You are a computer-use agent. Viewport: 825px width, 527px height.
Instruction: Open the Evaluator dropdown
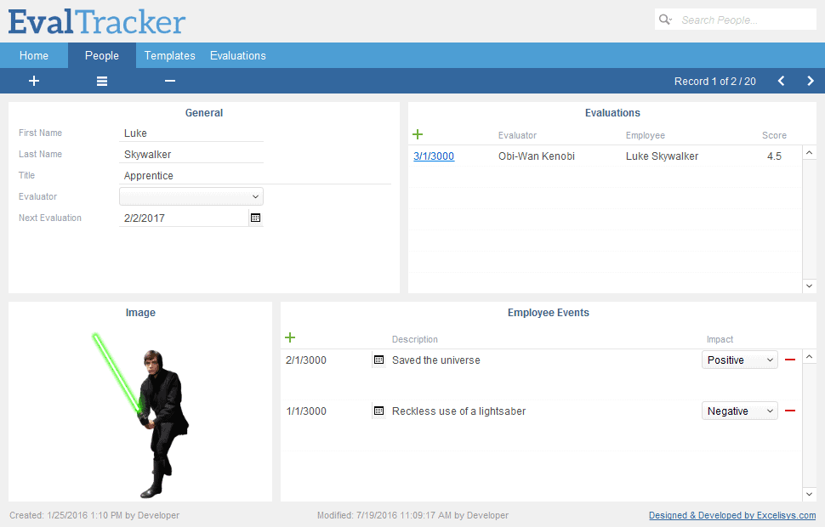point(191,196)
